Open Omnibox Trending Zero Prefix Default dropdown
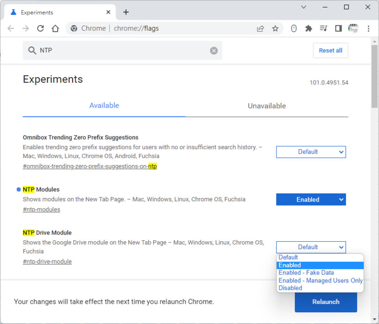Image resolution: width=379 pixels, height=324 pixels. 311,152
